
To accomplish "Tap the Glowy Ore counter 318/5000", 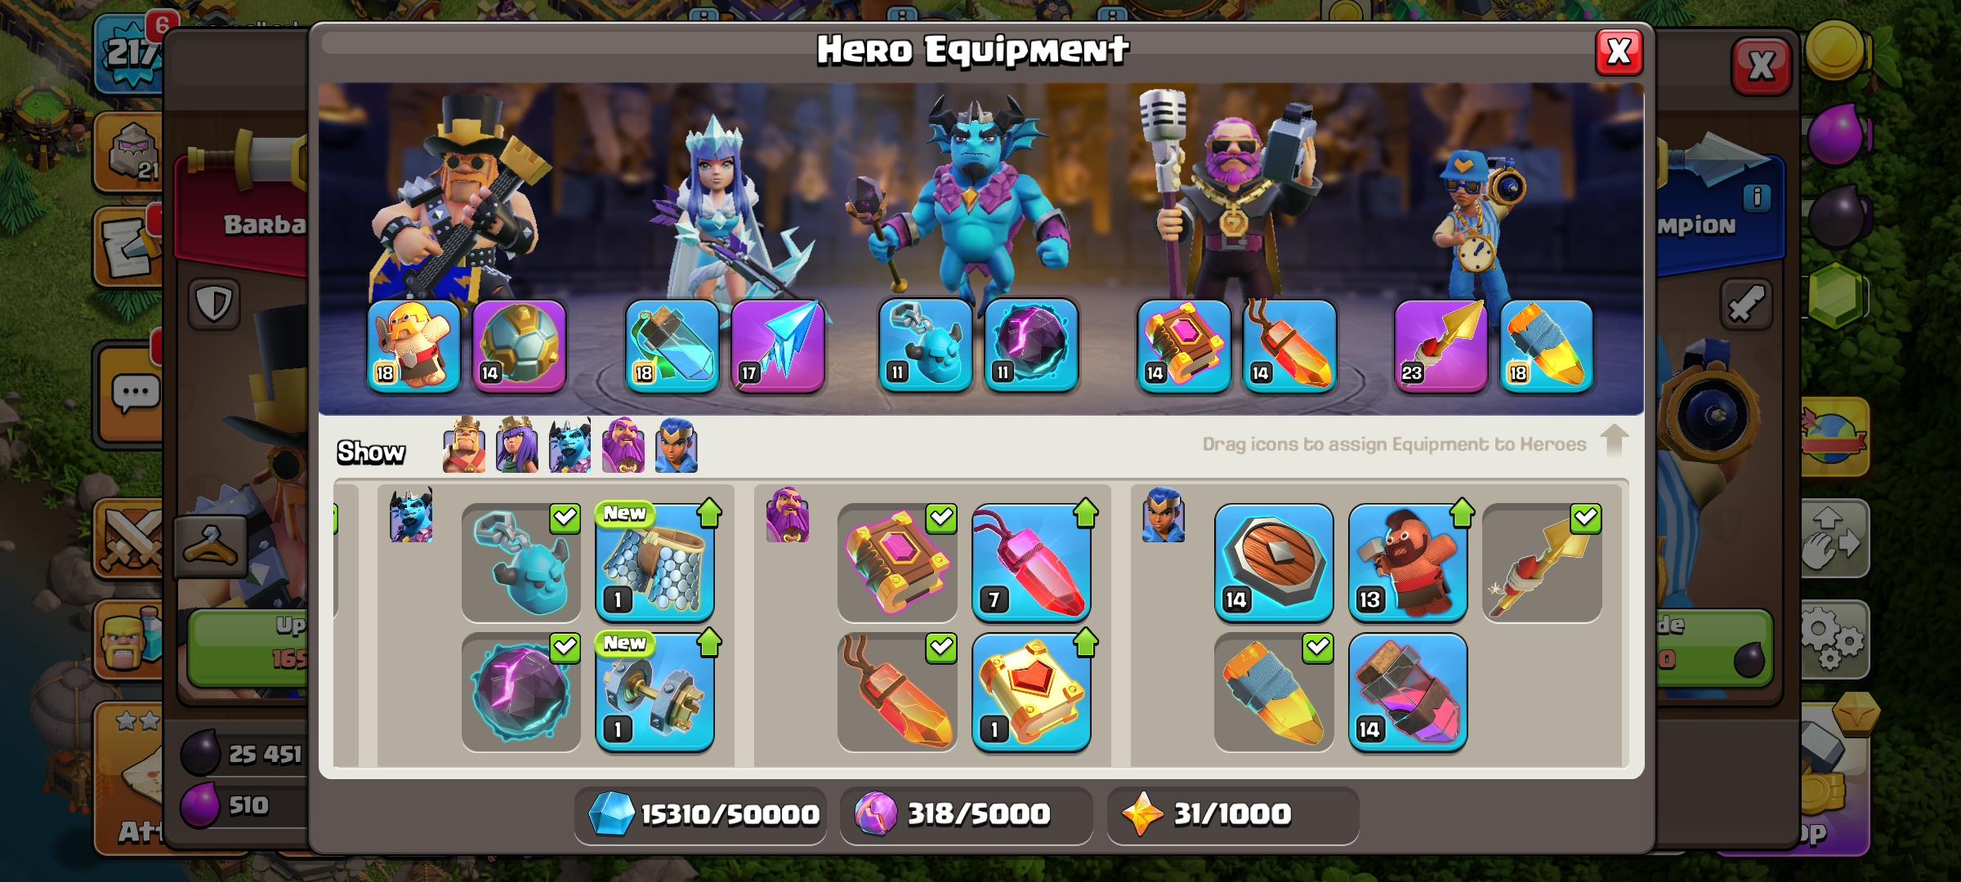I will 967,814.
